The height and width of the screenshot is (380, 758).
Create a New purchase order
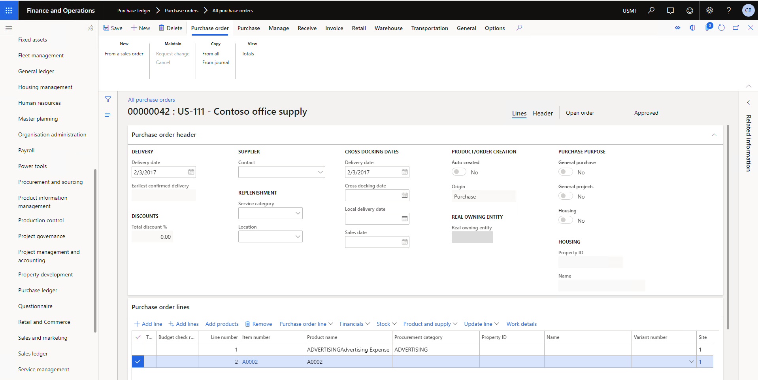tap(140, 28)
